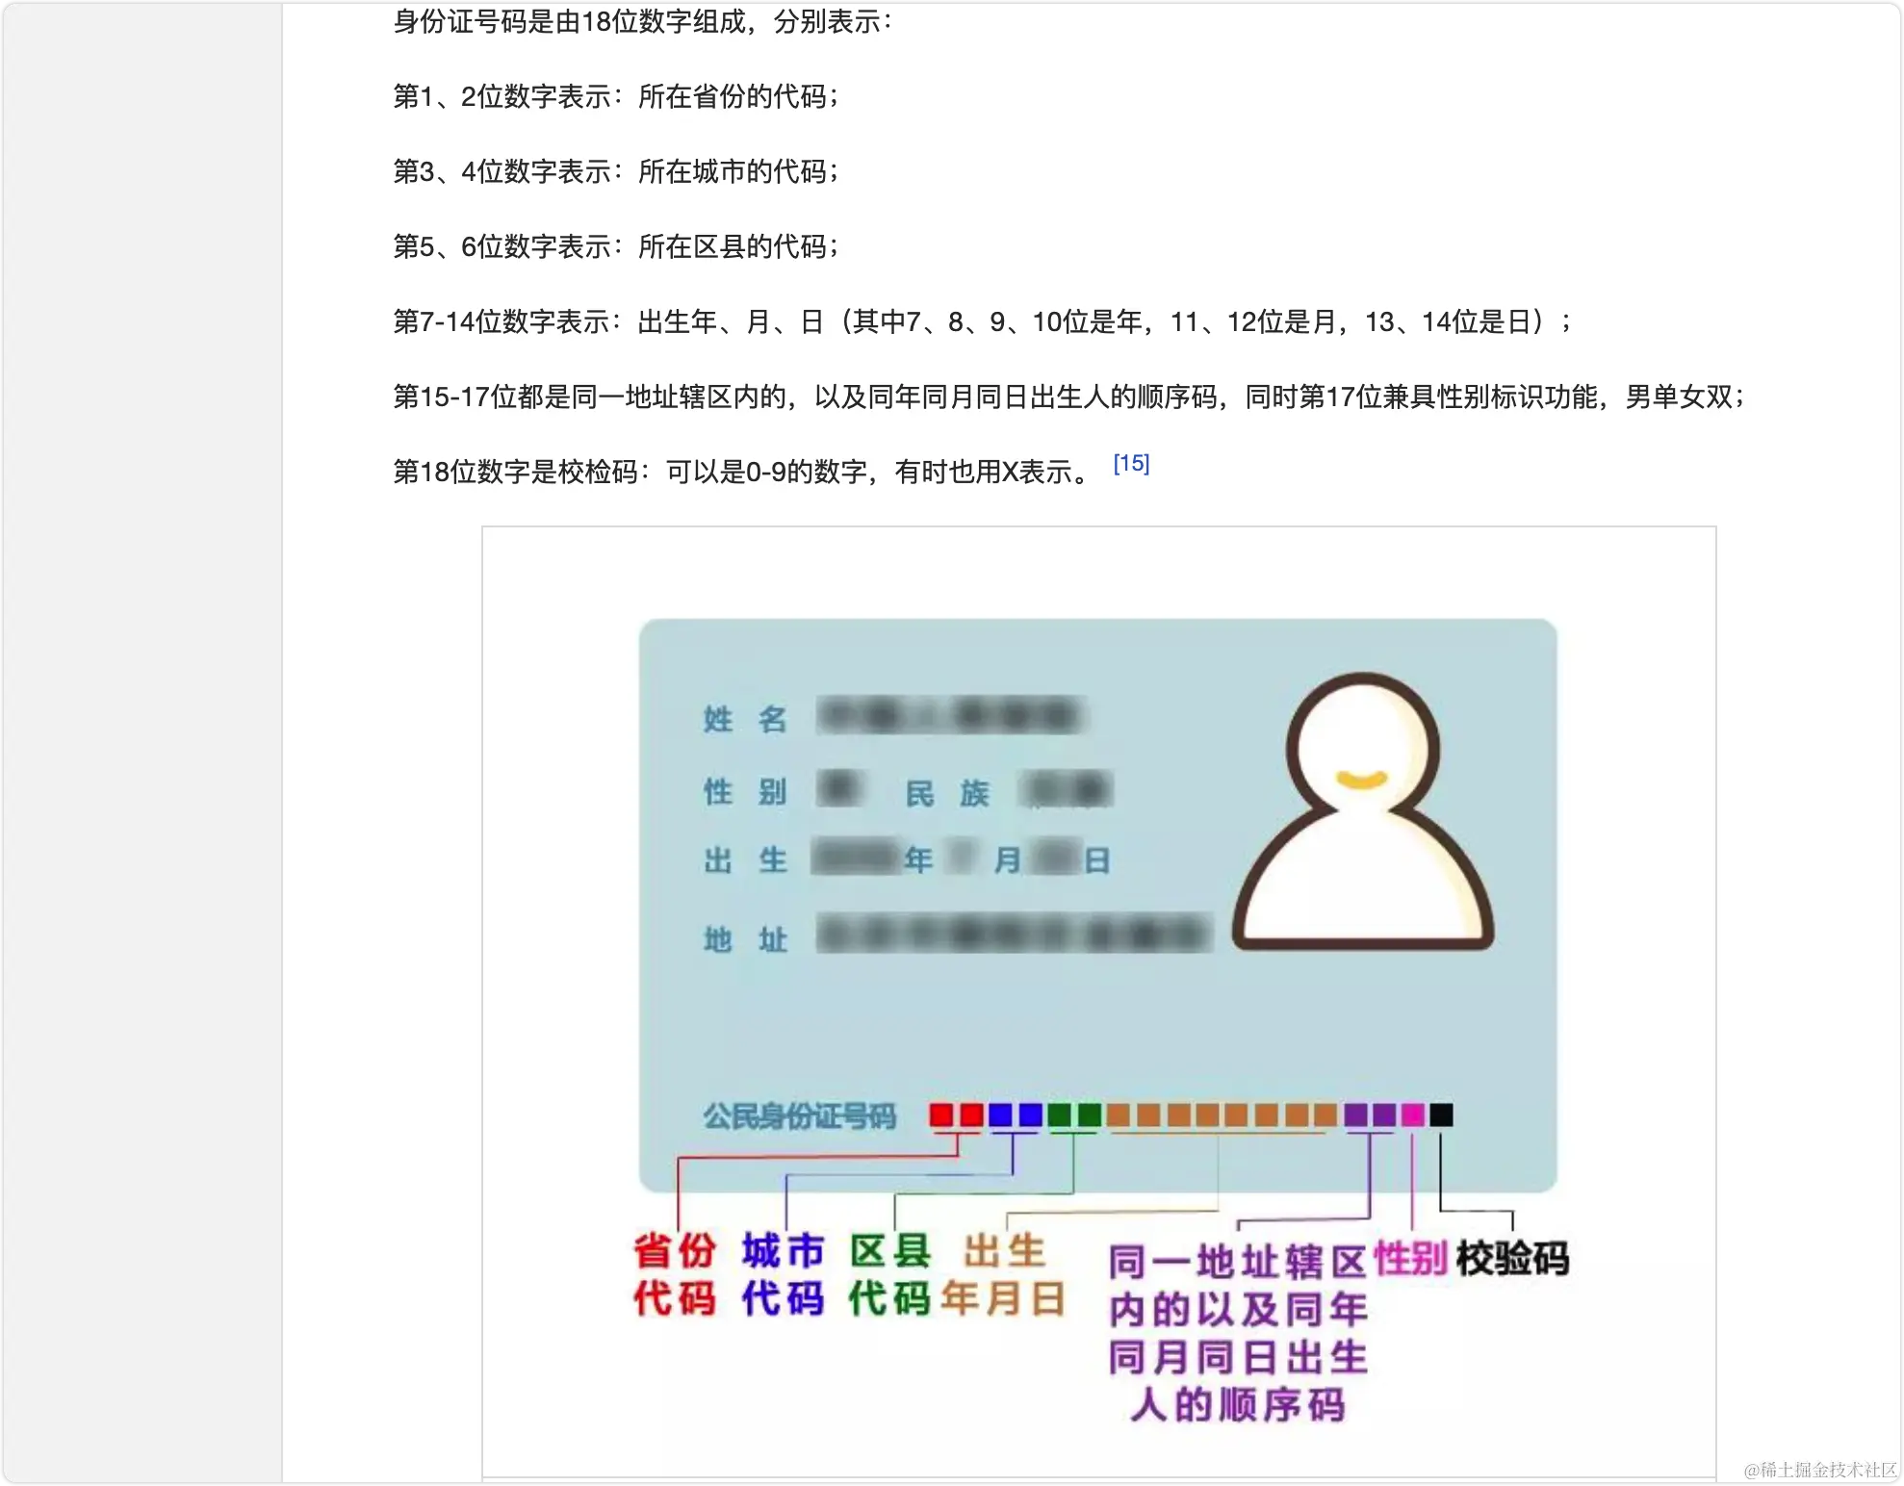
Task: Click the 公民身份证号码 label on the card
Action: [799, 1116]
